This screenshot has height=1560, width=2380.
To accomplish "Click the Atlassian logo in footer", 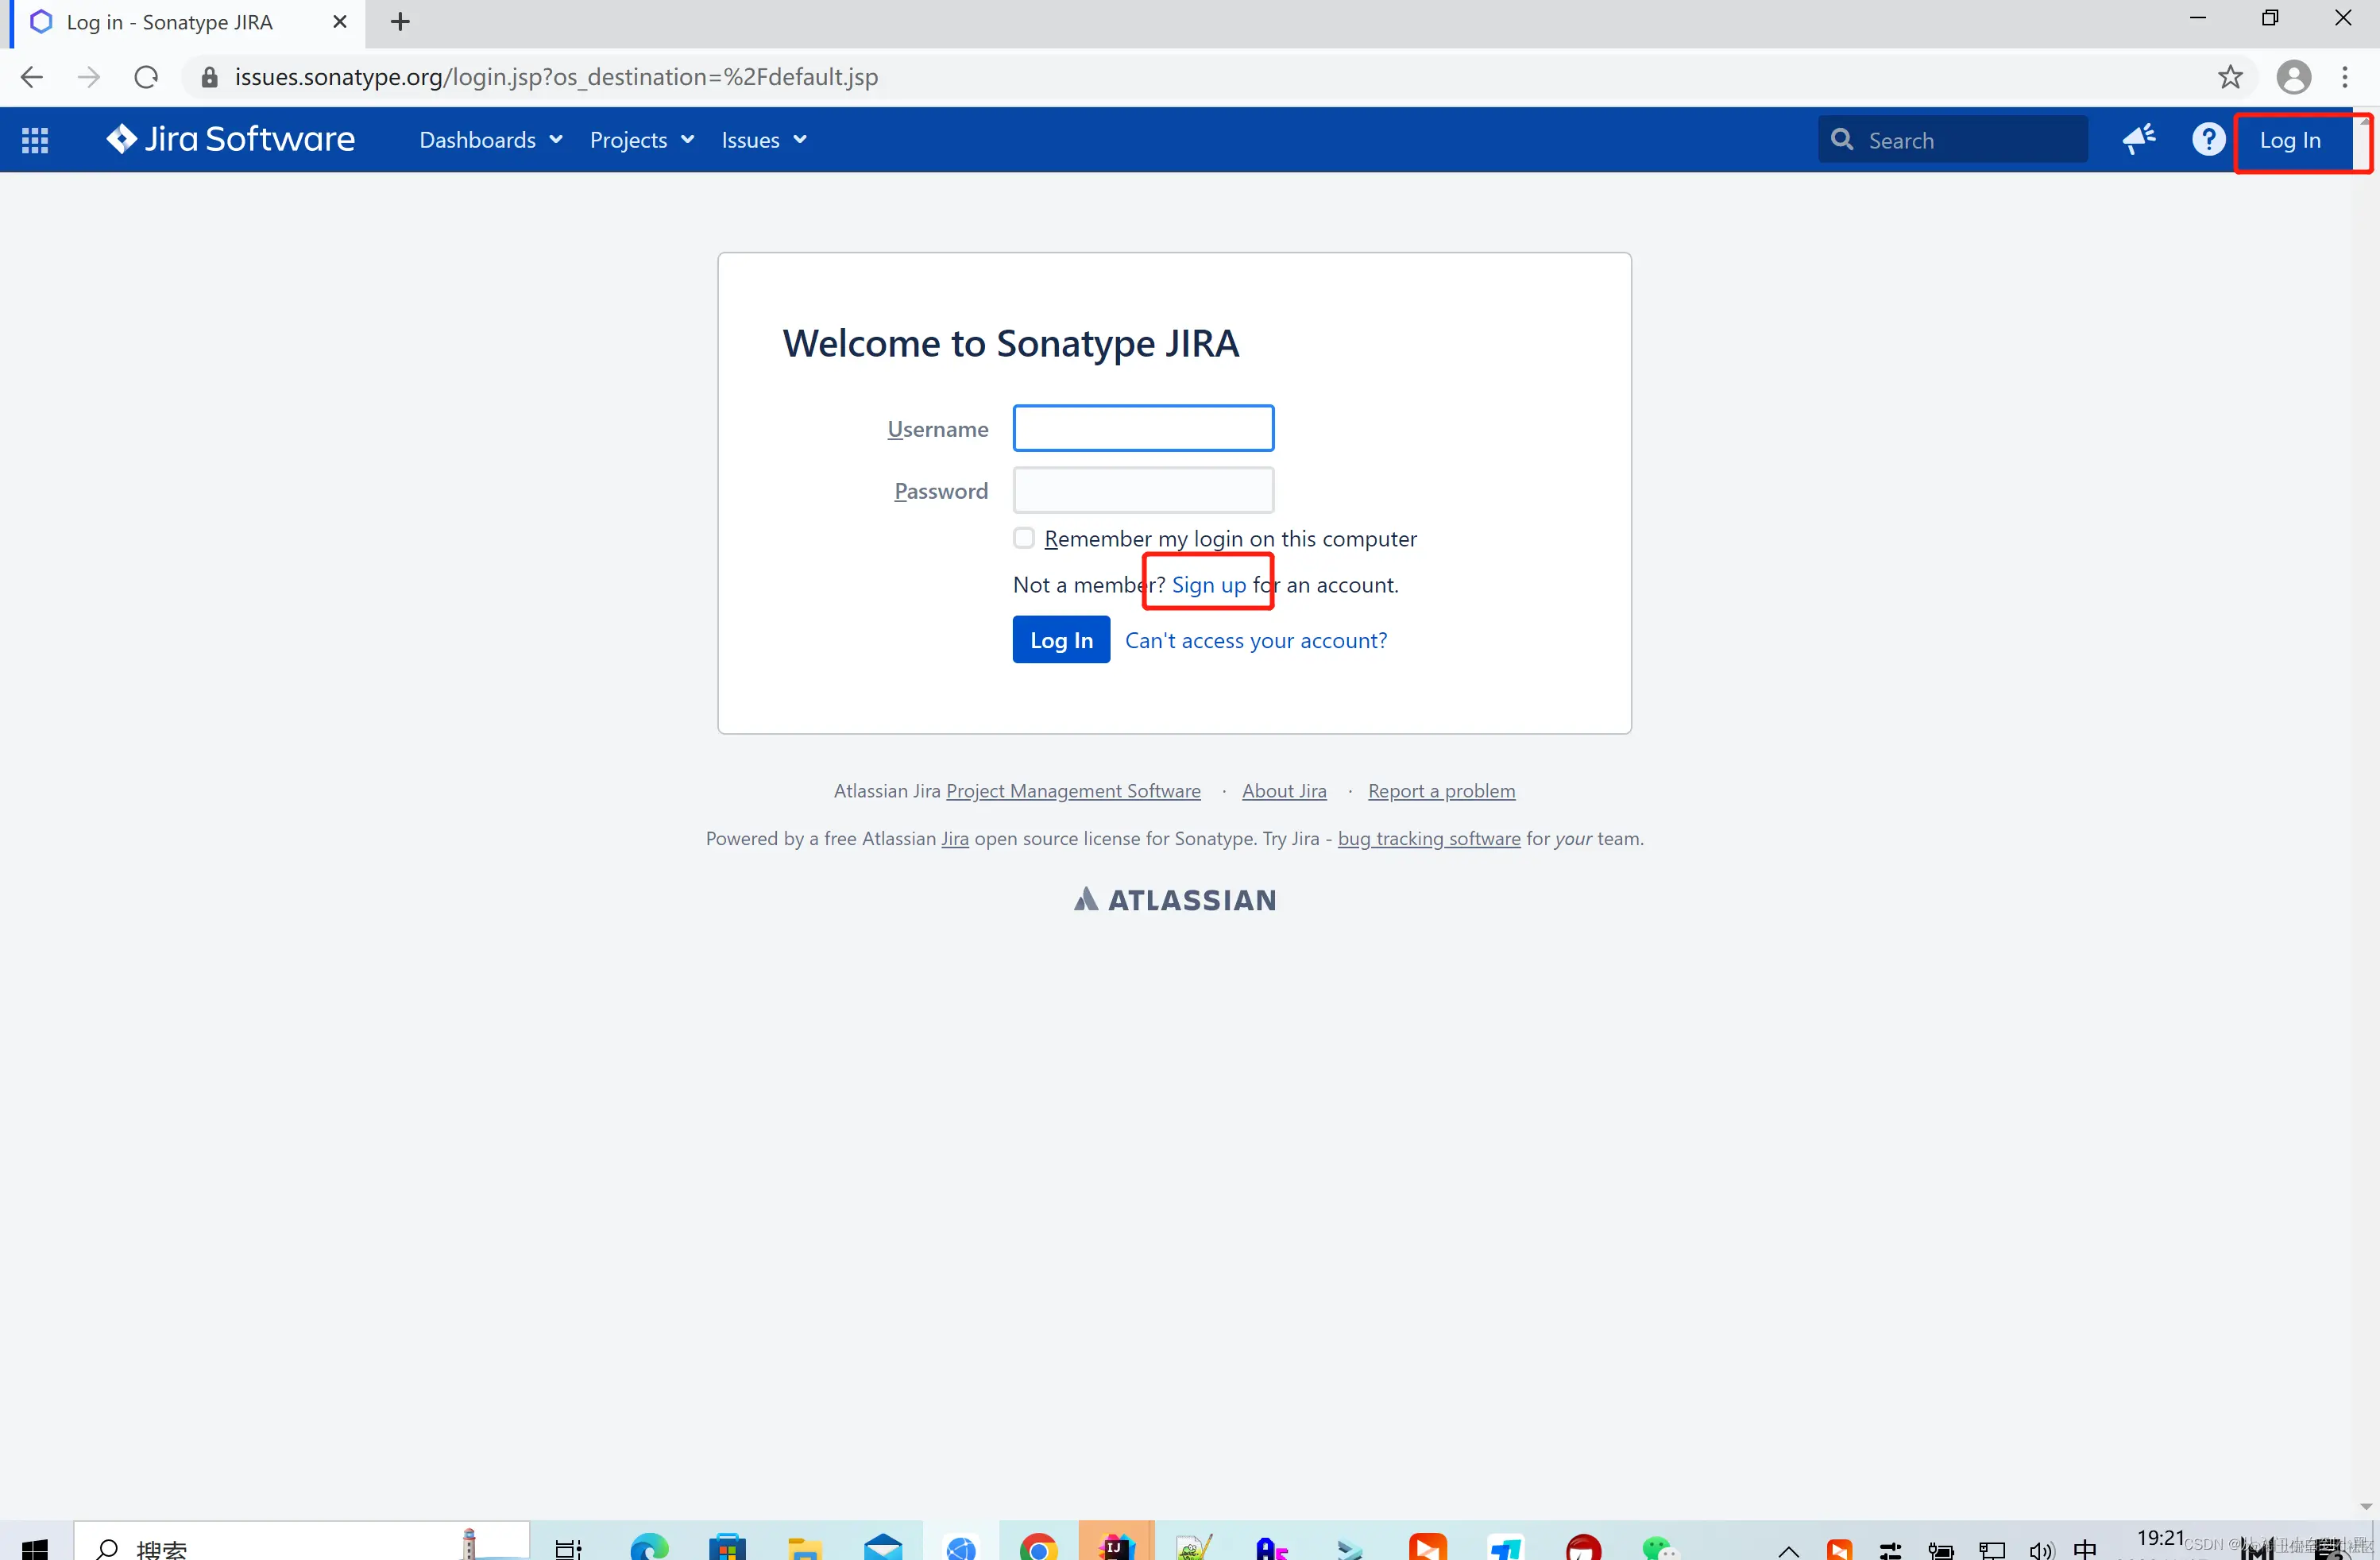I will pos(1175,900).
